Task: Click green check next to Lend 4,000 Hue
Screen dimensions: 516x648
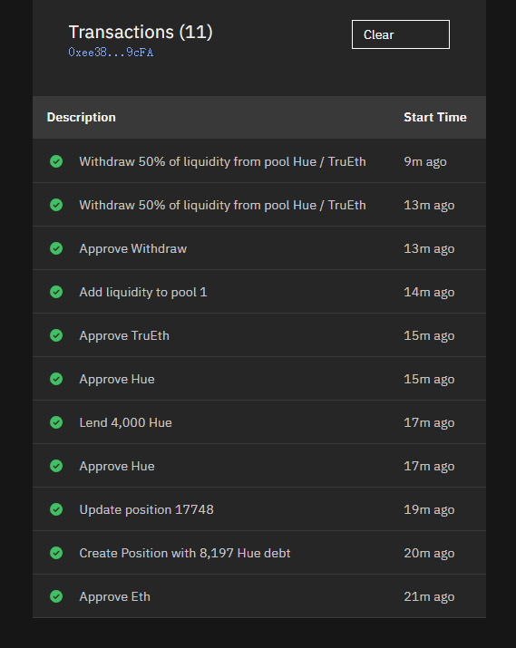Action: tap(56, 422)
